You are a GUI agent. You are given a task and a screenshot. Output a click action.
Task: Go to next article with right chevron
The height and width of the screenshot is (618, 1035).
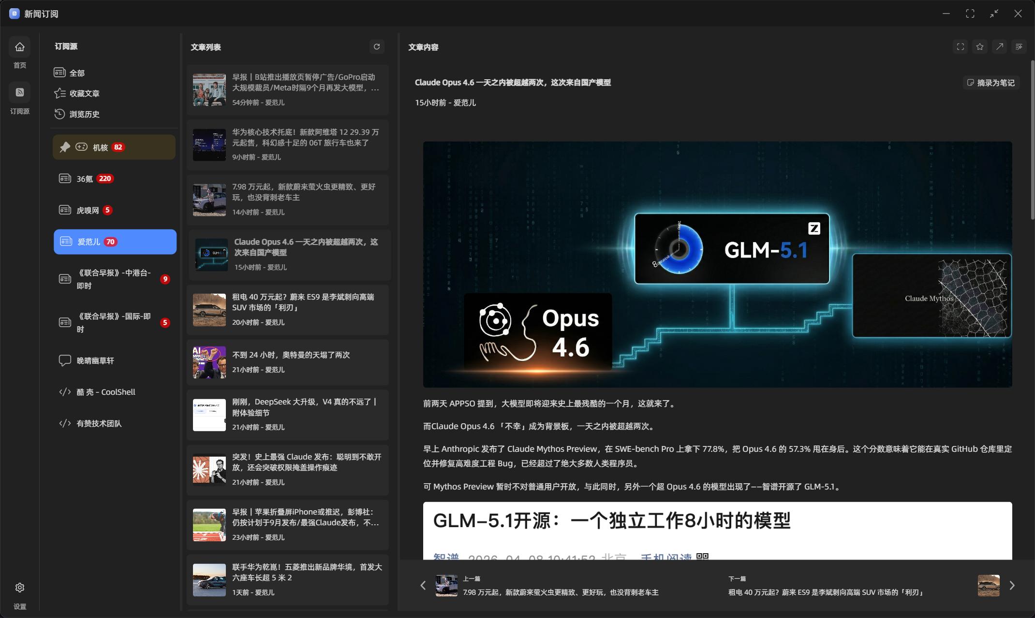(x=1012, y=586)
